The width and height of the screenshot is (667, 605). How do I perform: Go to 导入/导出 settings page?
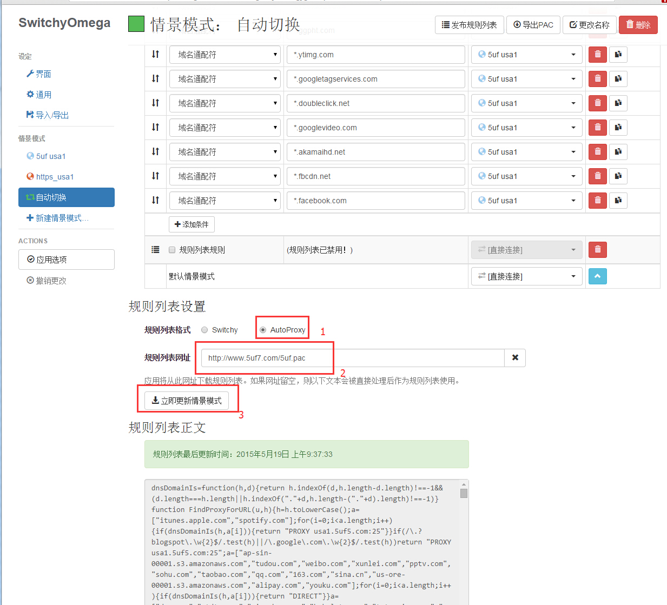(x=52, y=115)
